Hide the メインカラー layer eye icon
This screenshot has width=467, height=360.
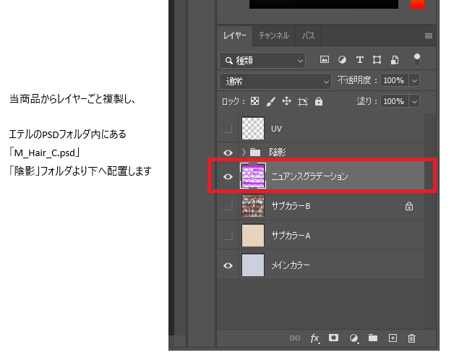click(x=228, y=265)
